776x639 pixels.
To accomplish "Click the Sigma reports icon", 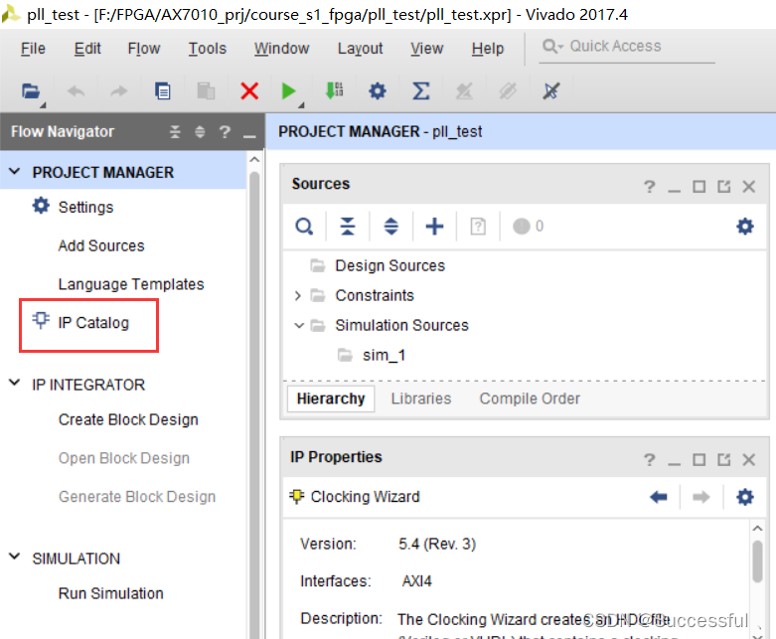I will coord(420,91).
